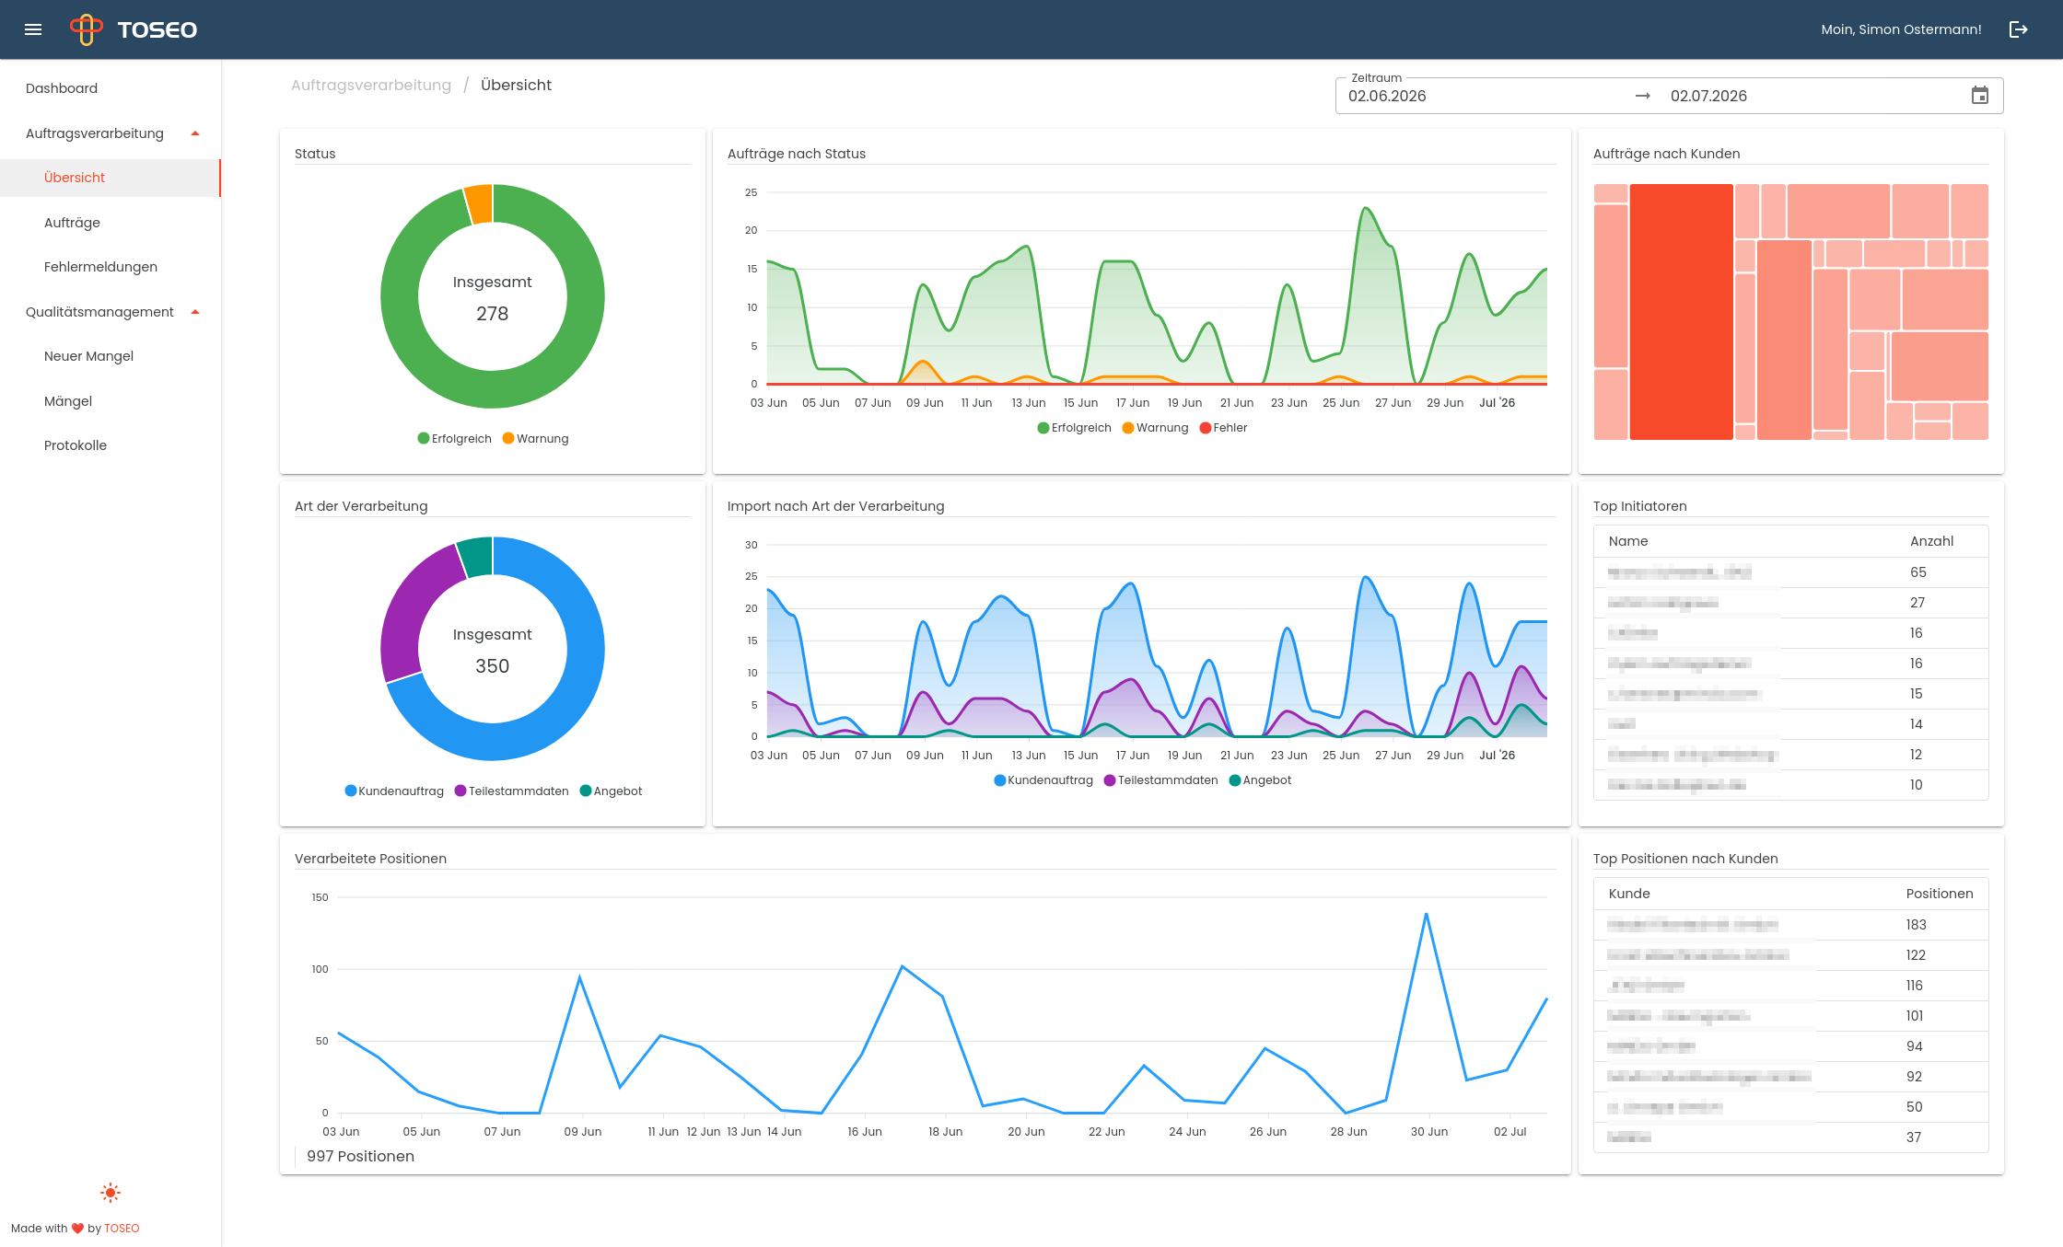The width and height of the screenshot is (2063, 1247).
Task: Open the hamburger navigation menu
Action: click(33, 29)
